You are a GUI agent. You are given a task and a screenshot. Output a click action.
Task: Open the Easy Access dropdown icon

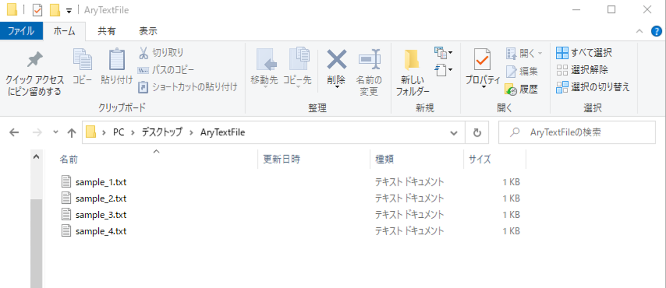(443, 70)
